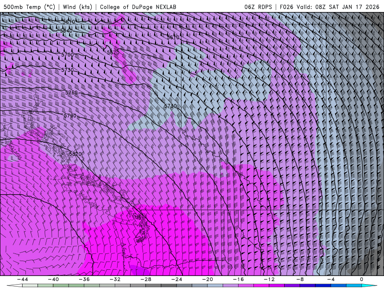Image resolution: width=384 pixels, height=288 pixels.
Task: Click the -44 tick label on the colorbar
Action: [22, 279]
